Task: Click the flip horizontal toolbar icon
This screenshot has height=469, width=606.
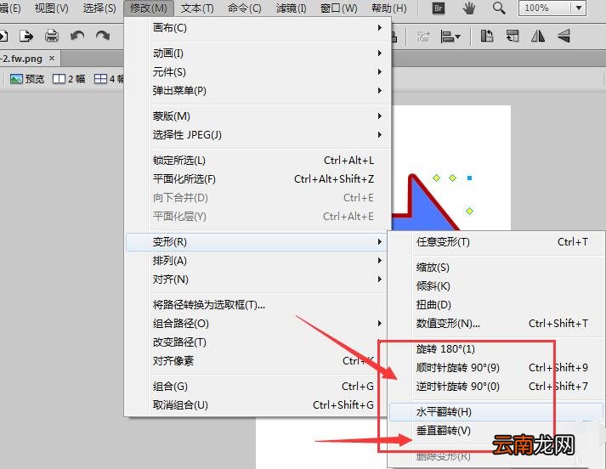Action: pyautogui.click(x=538, y=37)
